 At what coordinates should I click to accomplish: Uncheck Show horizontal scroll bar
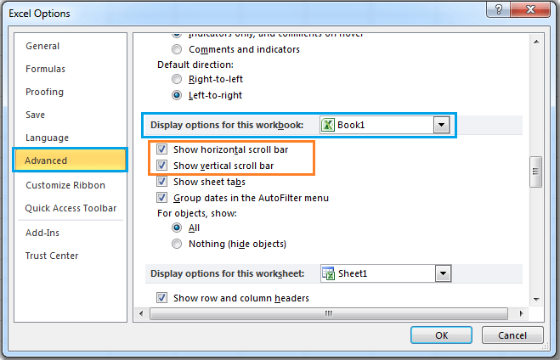pos(162,149)
